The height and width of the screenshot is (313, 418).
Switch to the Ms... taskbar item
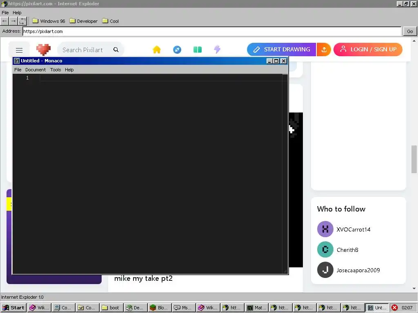[183, 308]
